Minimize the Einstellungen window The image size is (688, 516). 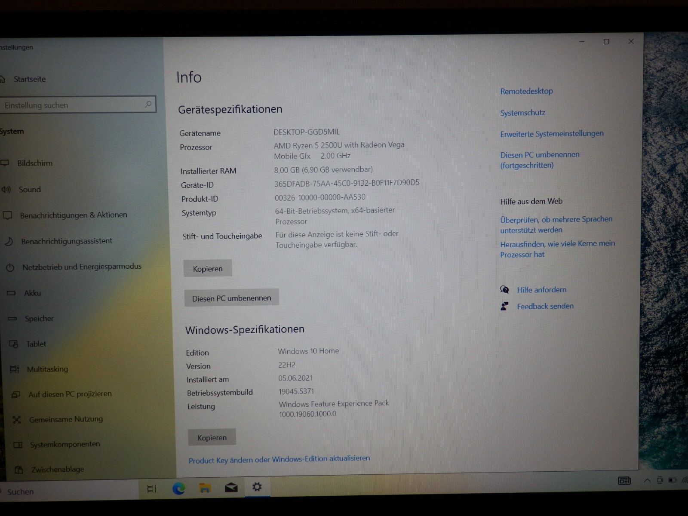point(581,42)
